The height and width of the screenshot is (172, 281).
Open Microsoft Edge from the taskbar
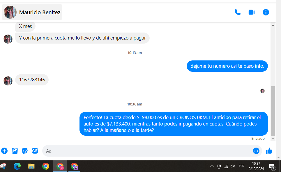pyautogui.click(x=17, y=166)
